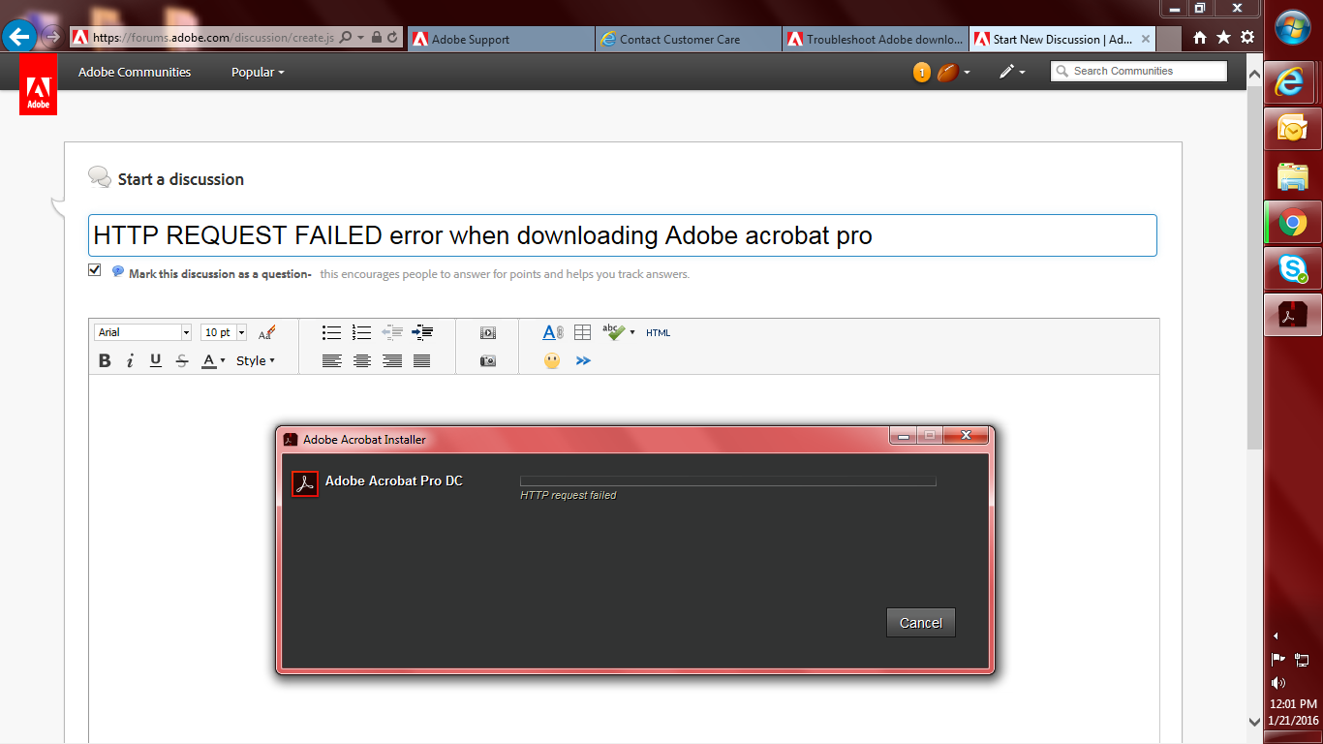Run the spell checker

pos(614,332)
